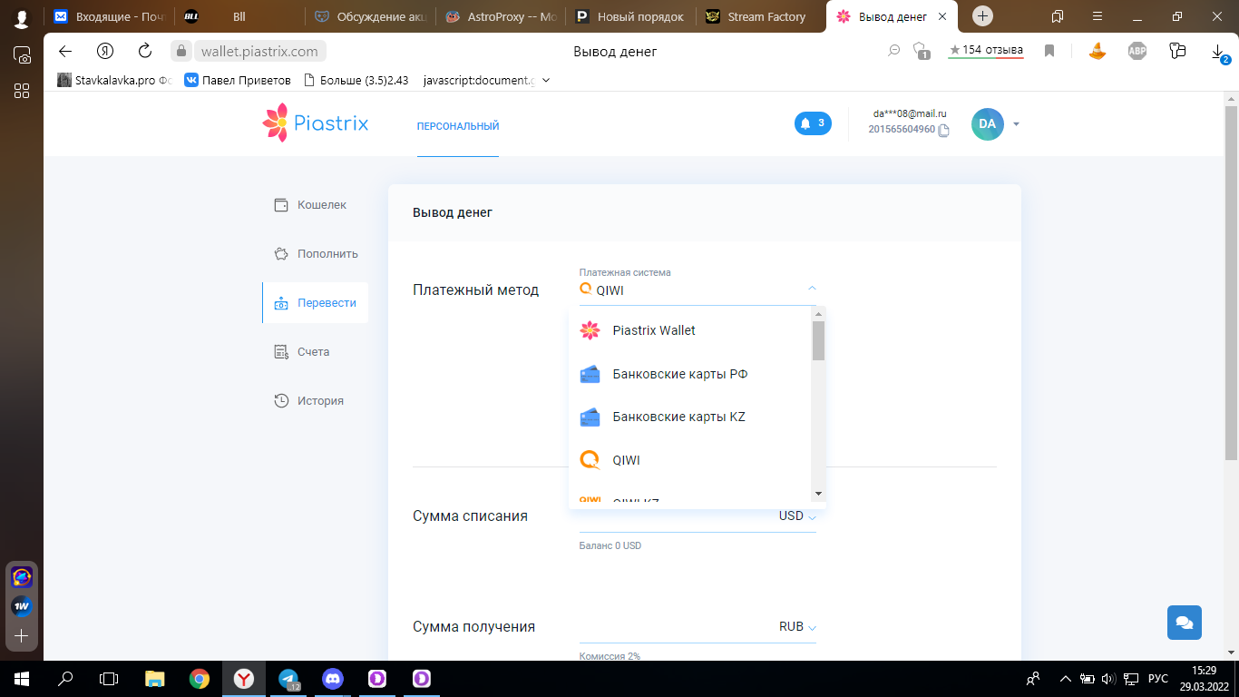Image resolution: width=1239 pixels, height=697 pixels.
Task: Open the Stavkalavka.pro bookmark
Action: 114,80
